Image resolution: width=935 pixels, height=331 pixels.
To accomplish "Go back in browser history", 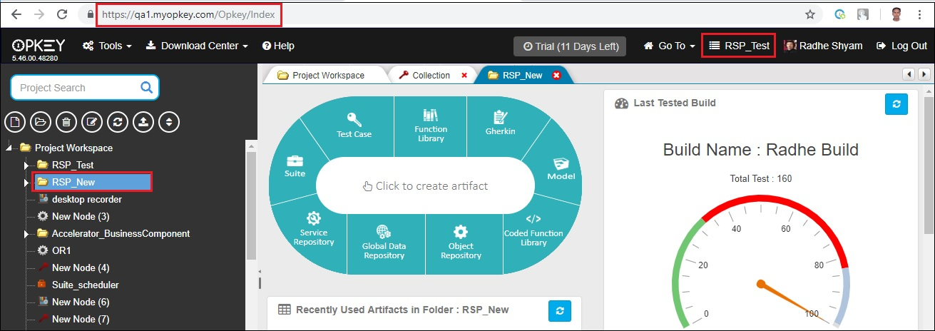I will (x=16, y=14).
